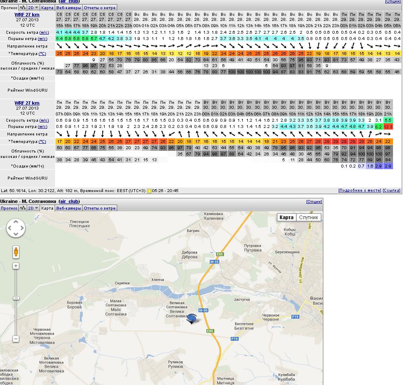This screenshot has width=403, height=385.
Task: Open Отчеты о ветре tab in map panel
Action: pos(100,208)
